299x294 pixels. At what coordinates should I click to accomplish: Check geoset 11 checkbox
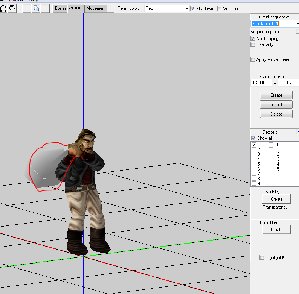271,149
